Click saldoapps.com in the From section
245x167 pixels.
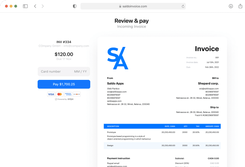click(x=114, y=101)
